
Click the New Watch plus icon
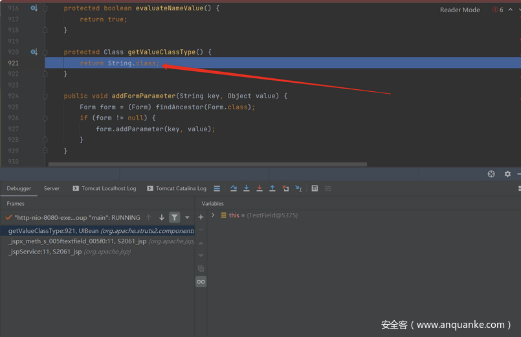click(201, 217)
